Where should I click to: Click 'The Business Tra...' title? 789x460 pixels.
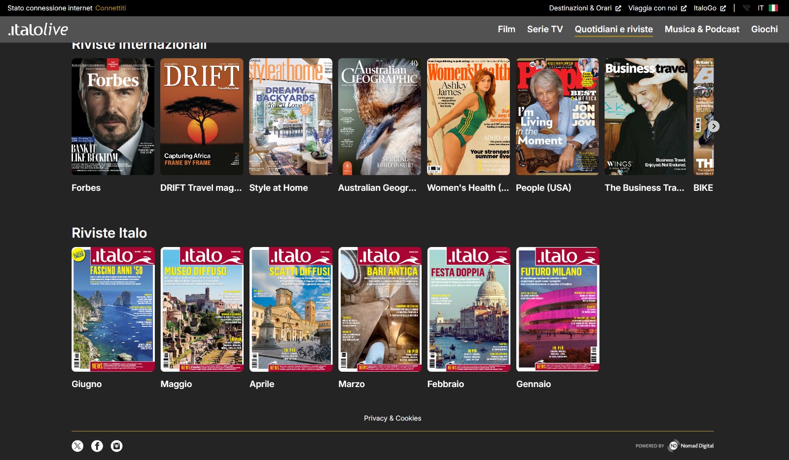click(x=645, y=188)
